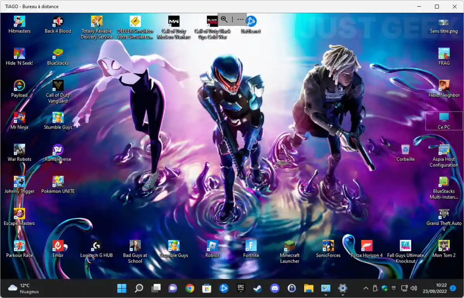Select the Pokémon UNITE shortcut
This screenshot has height=298, width=464.
click(x=58, y=185)
